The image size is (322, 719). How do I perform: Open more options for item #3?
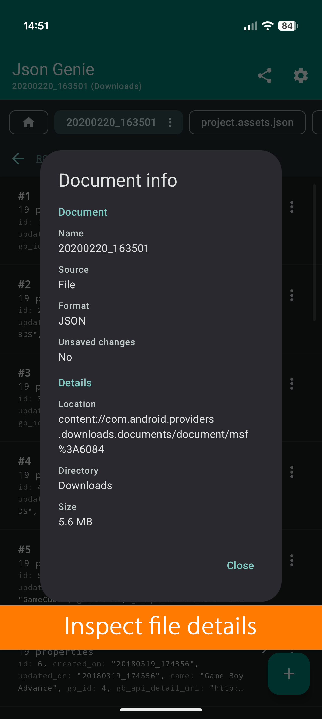292,384
